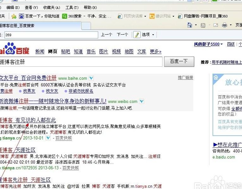
Task: Open the 360搜索 bookmark
Action: click(x=90, y=16)
